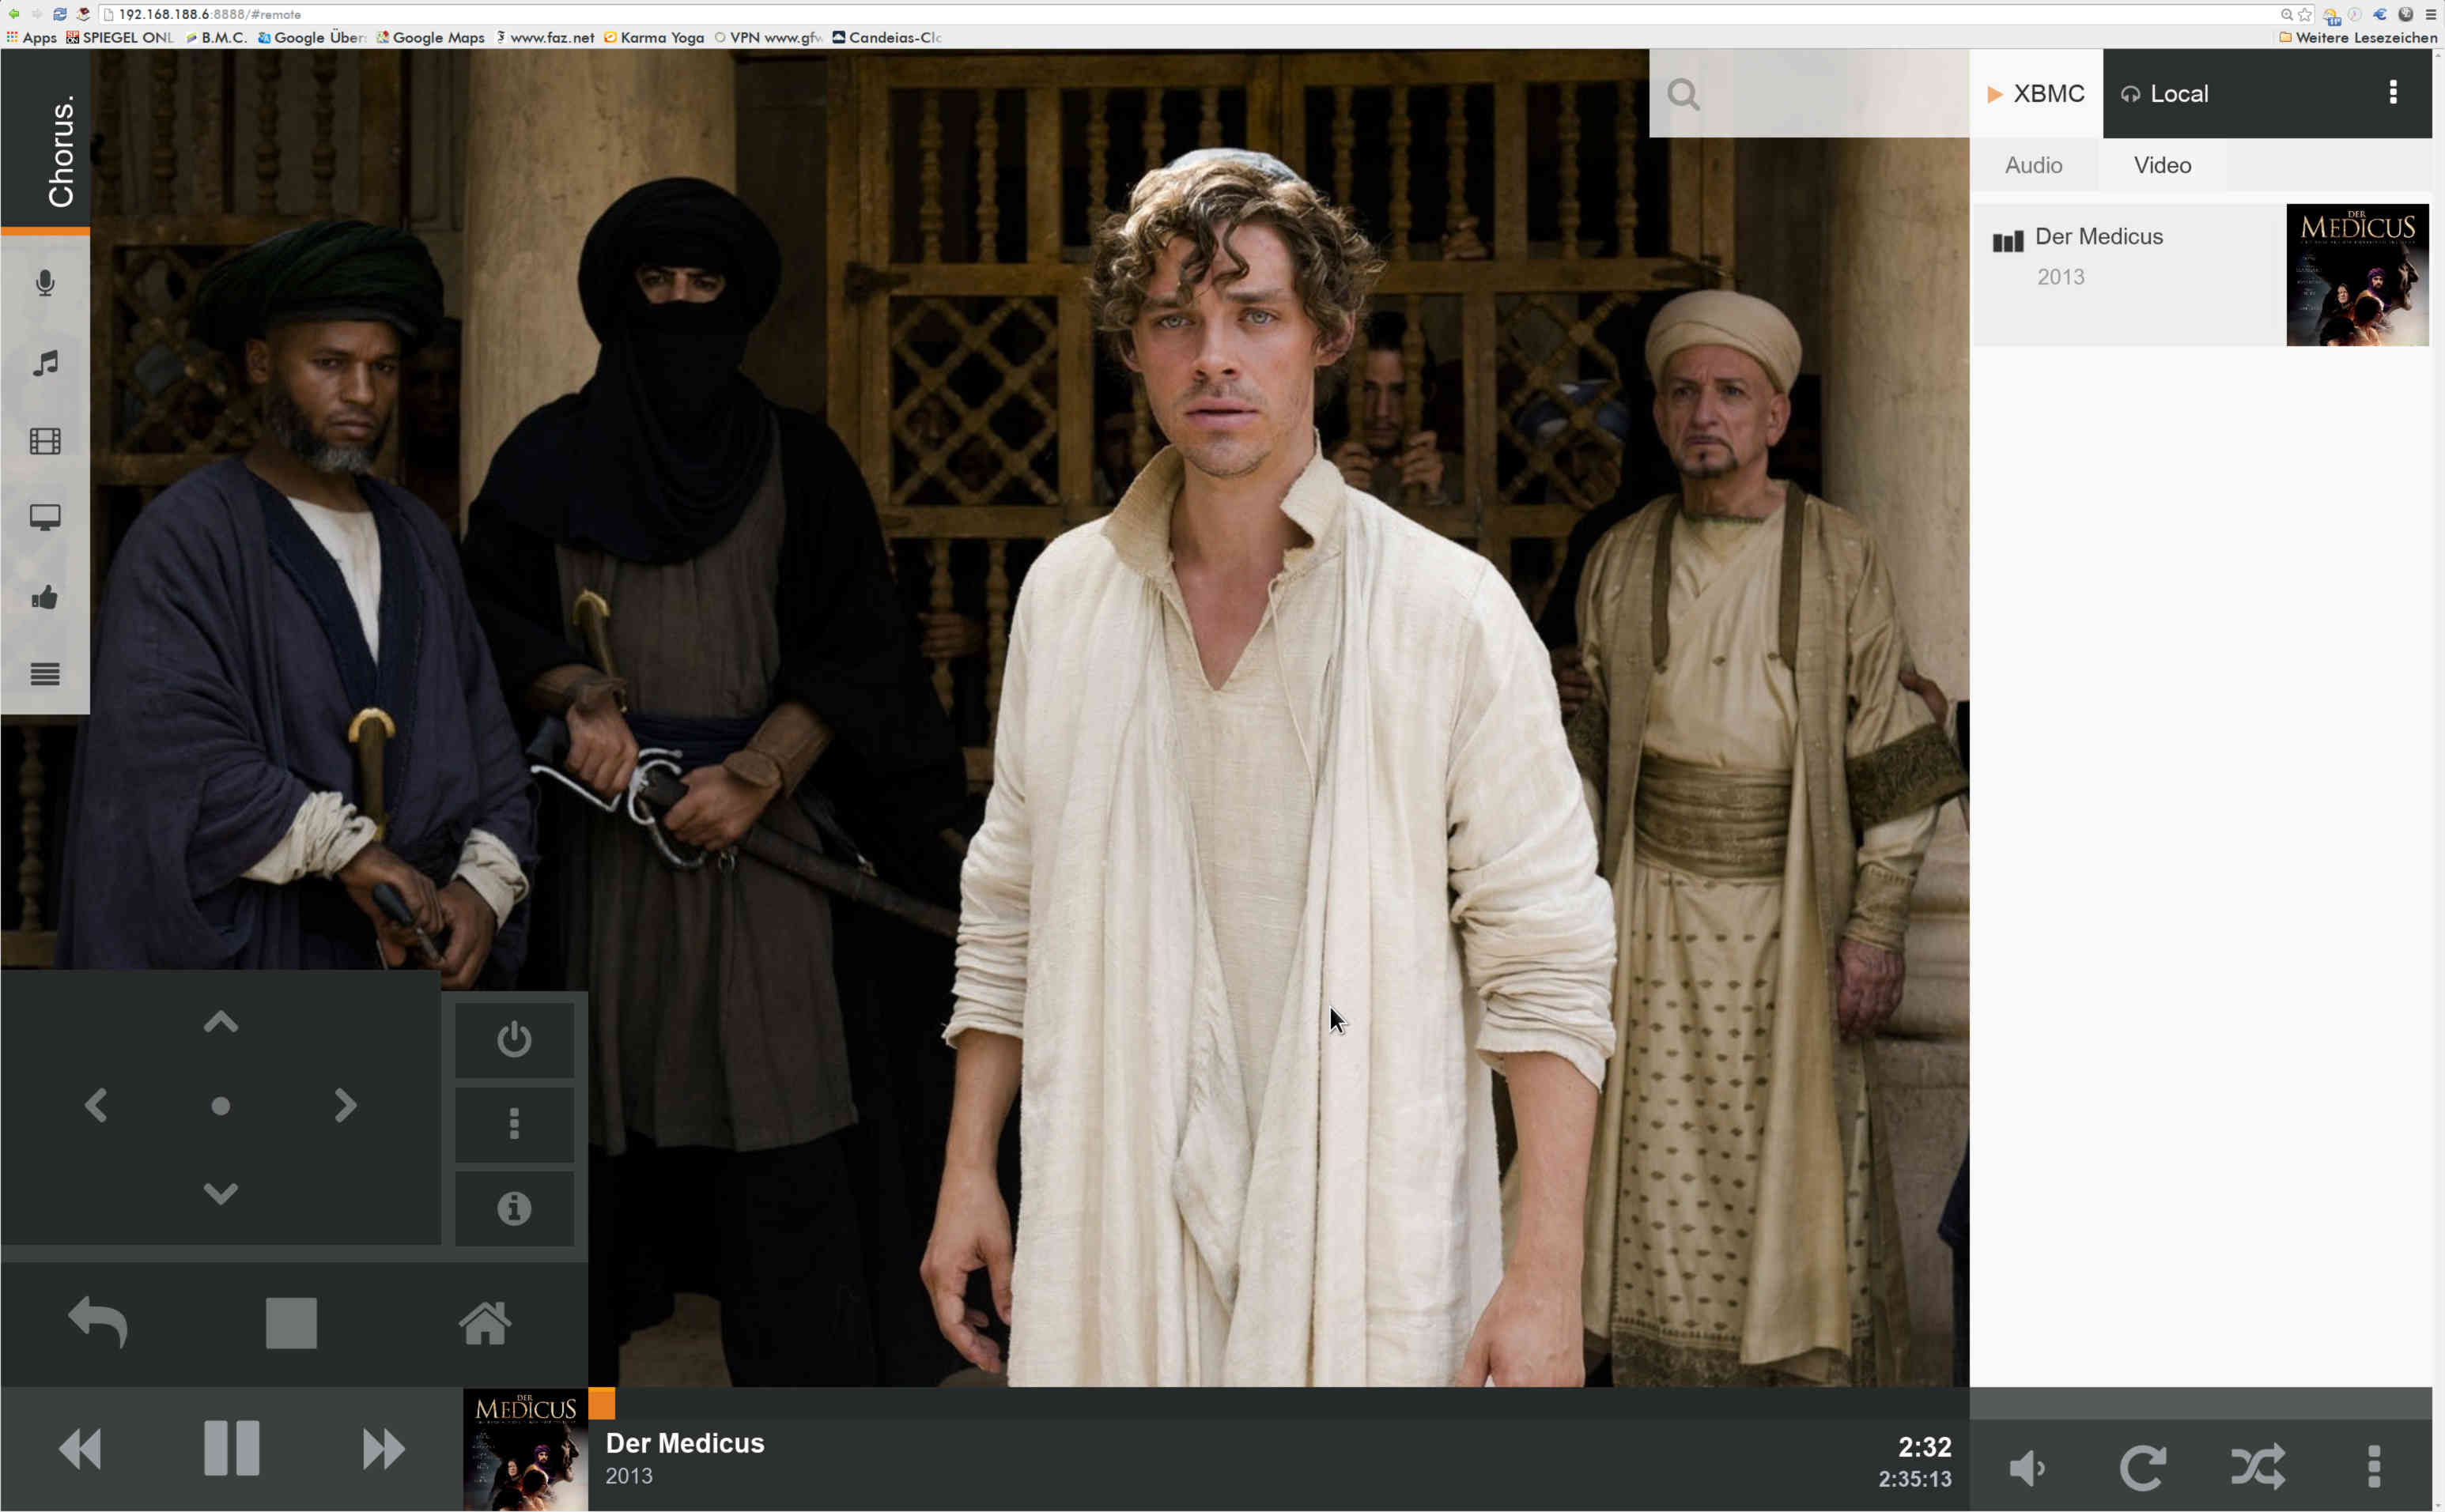The image size is (2445, 1512).
Task: Click the back arrow on remote
Action: pos(98,1322)
